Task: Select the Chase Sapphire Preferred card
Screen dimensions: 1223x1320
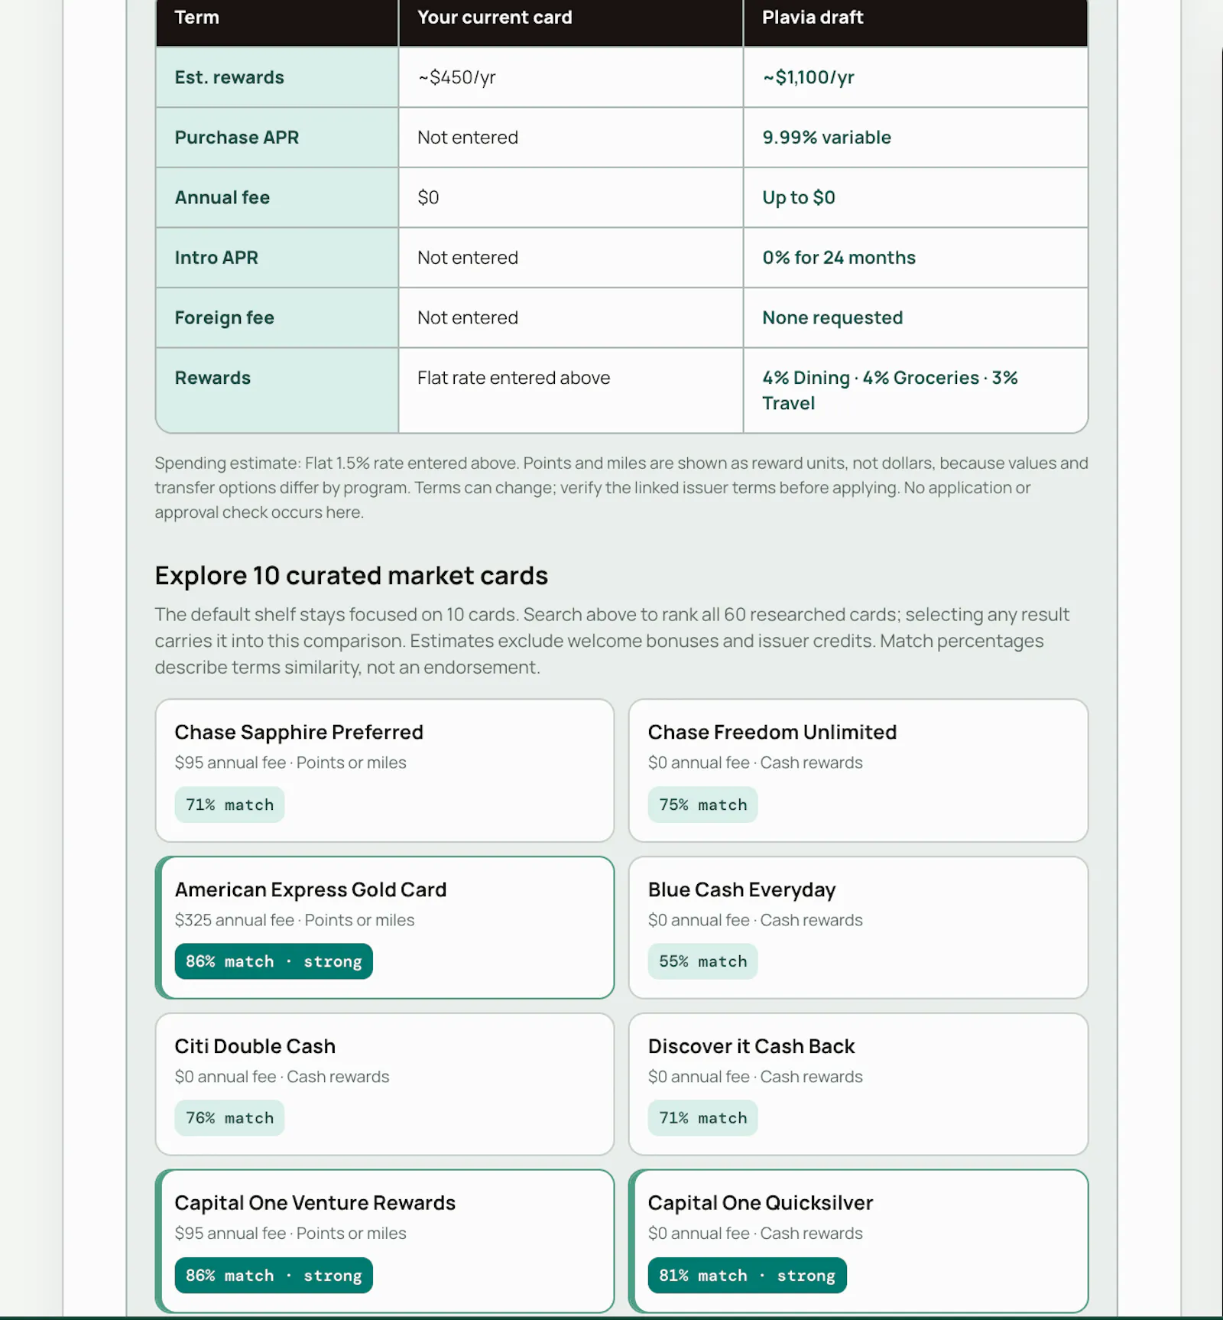Action: [384, 770]
